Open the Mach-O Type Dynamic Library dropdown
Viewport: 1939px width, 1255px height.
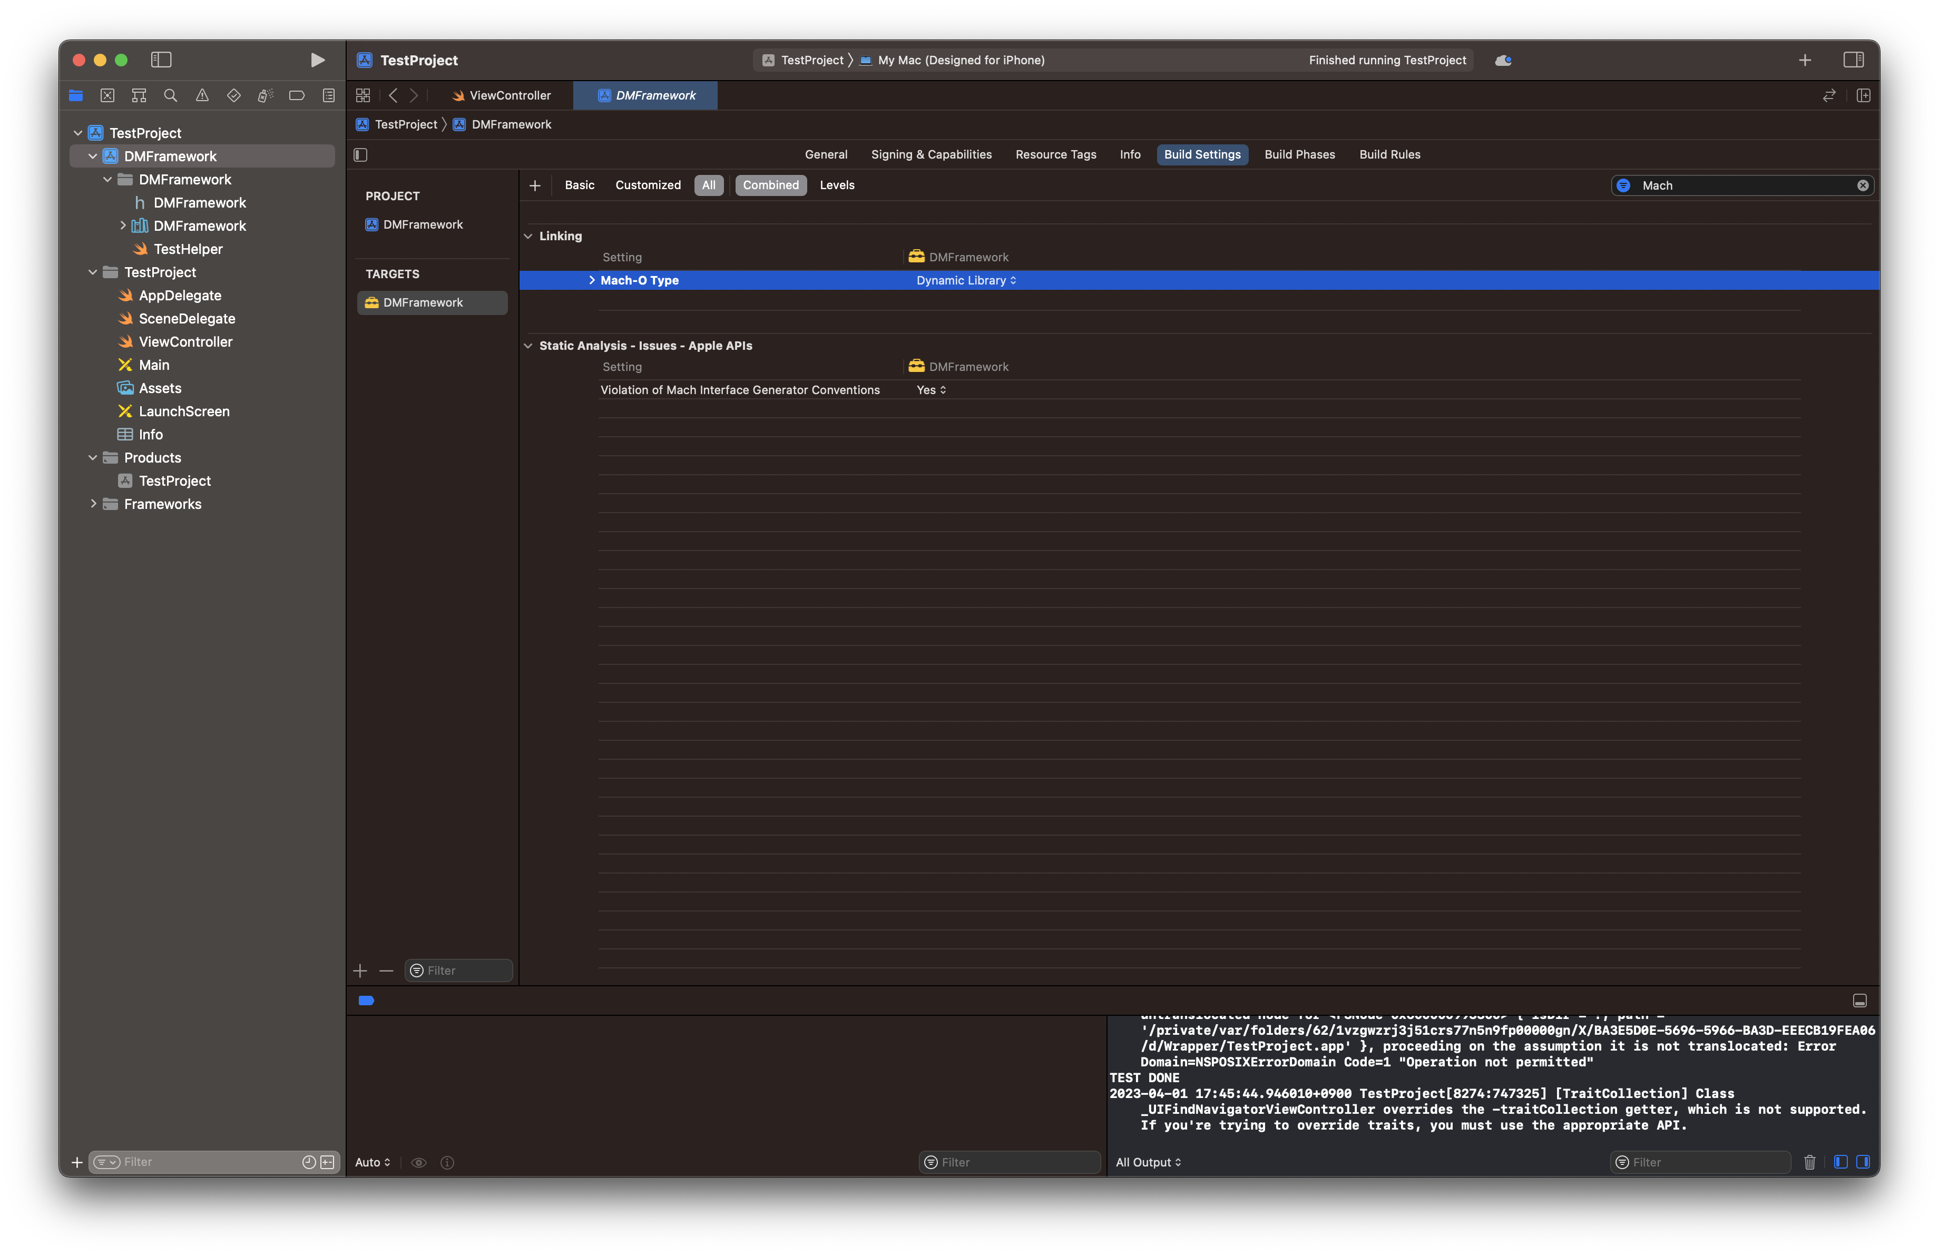pos(966,280)
